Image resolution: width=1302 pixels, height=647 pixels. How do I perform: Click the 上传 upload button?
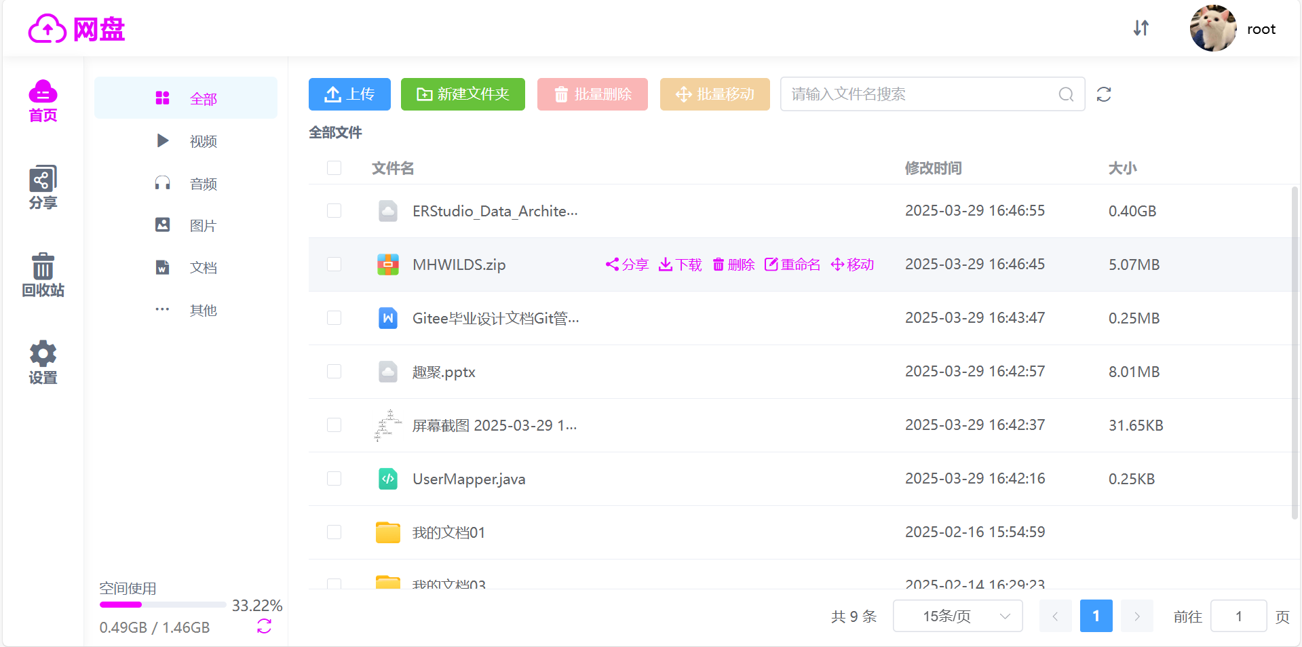(349, 94)
